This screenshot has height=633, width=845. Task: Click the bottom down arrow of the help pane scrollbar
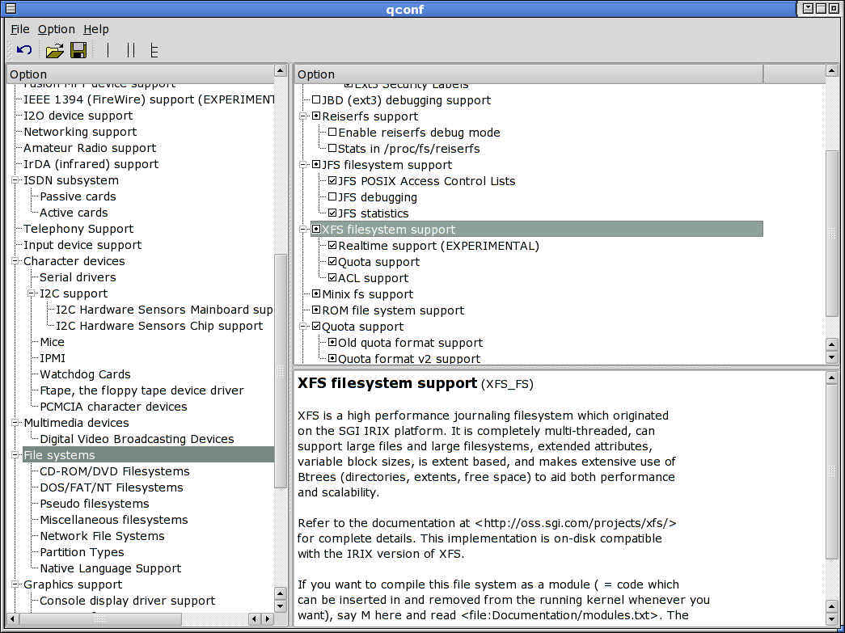(x=831, y=619)
